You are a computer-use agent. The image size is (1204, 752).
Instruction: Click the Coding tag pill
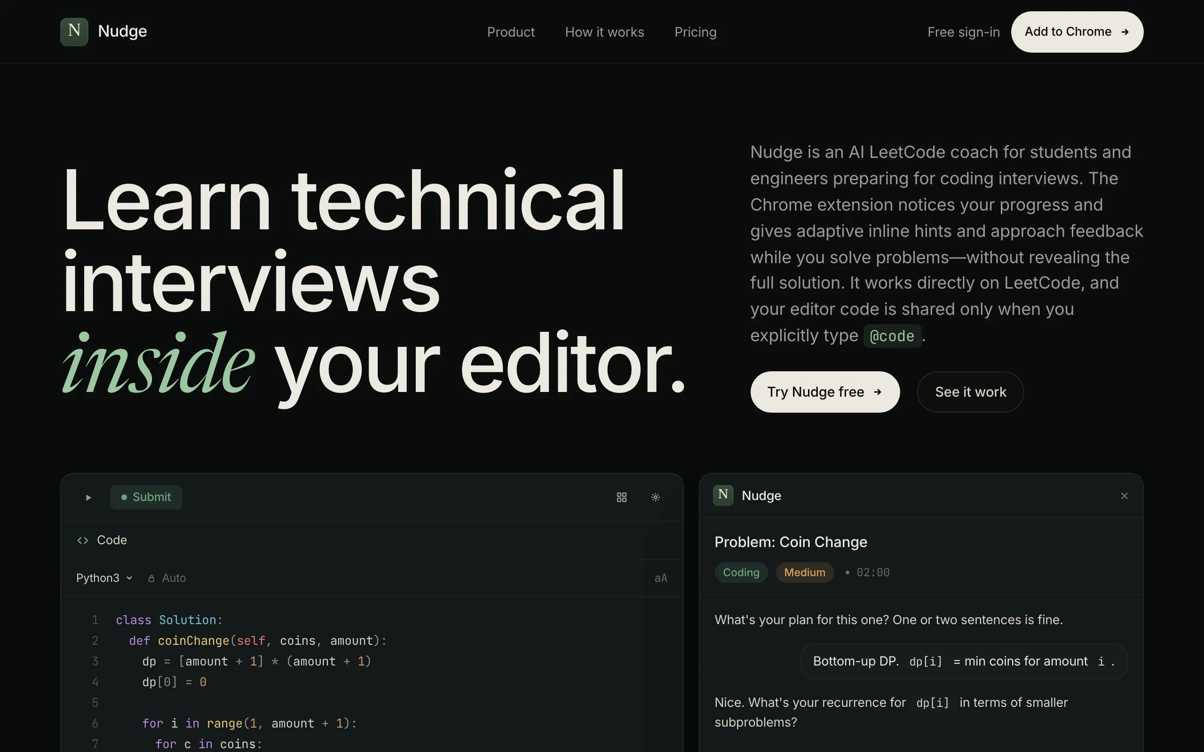[x=741, y=572]
